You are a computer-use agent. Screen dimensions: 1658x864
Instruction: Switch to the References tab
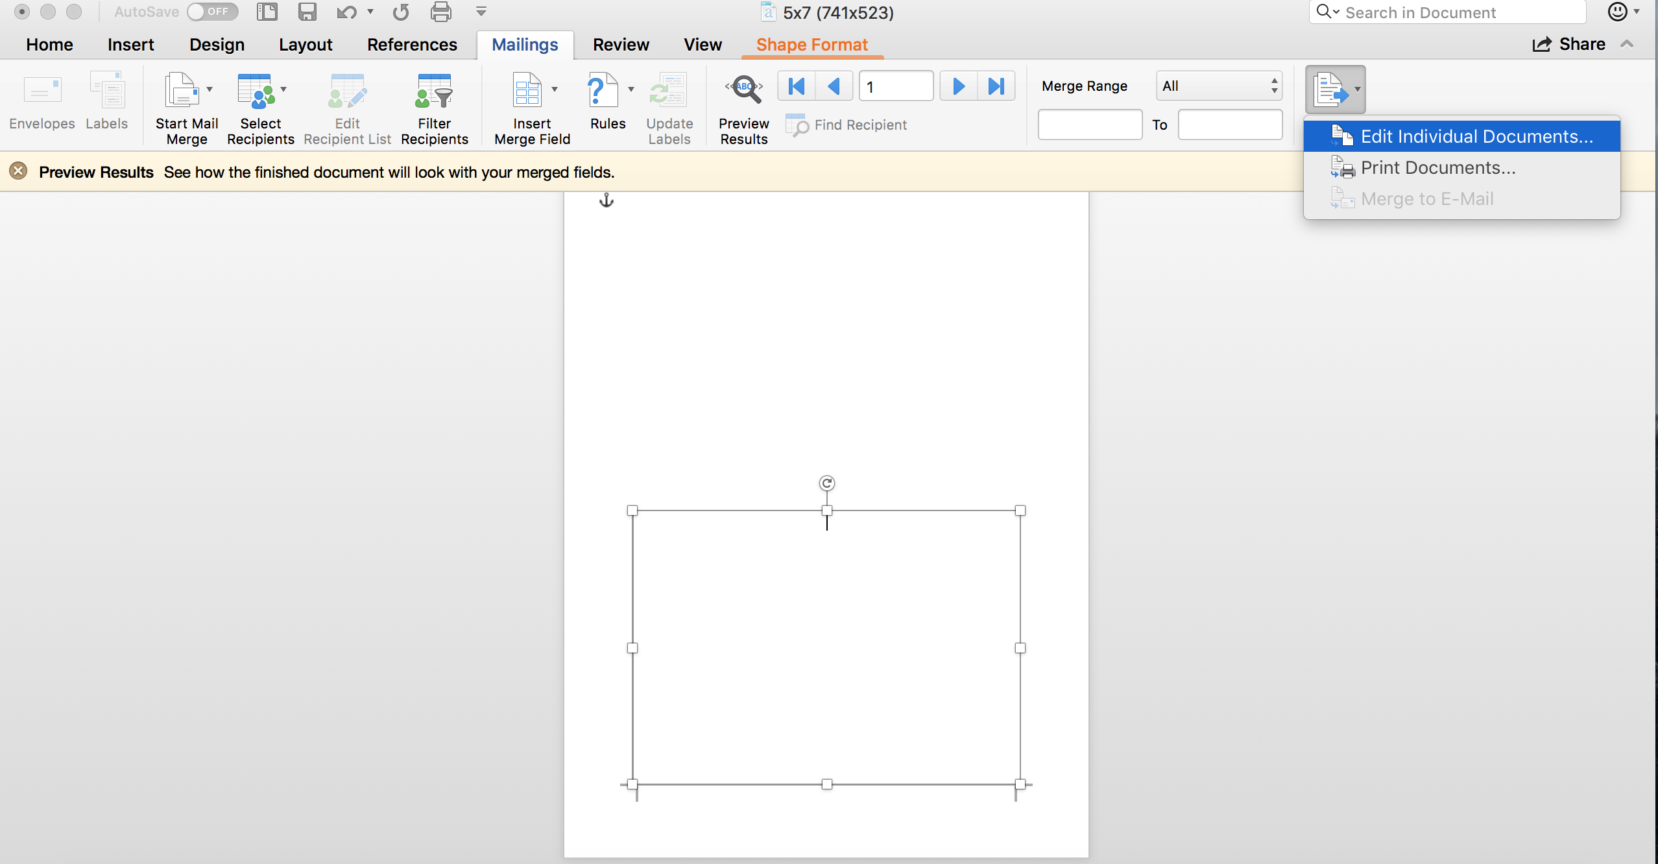412,44
